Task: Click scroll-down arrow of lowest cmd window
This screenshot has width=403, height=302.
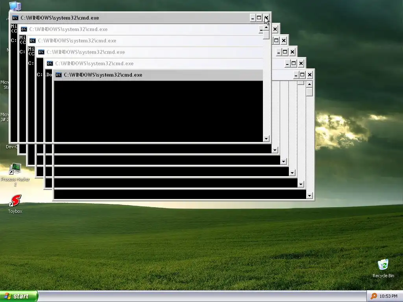Action: tap(309, 196)
